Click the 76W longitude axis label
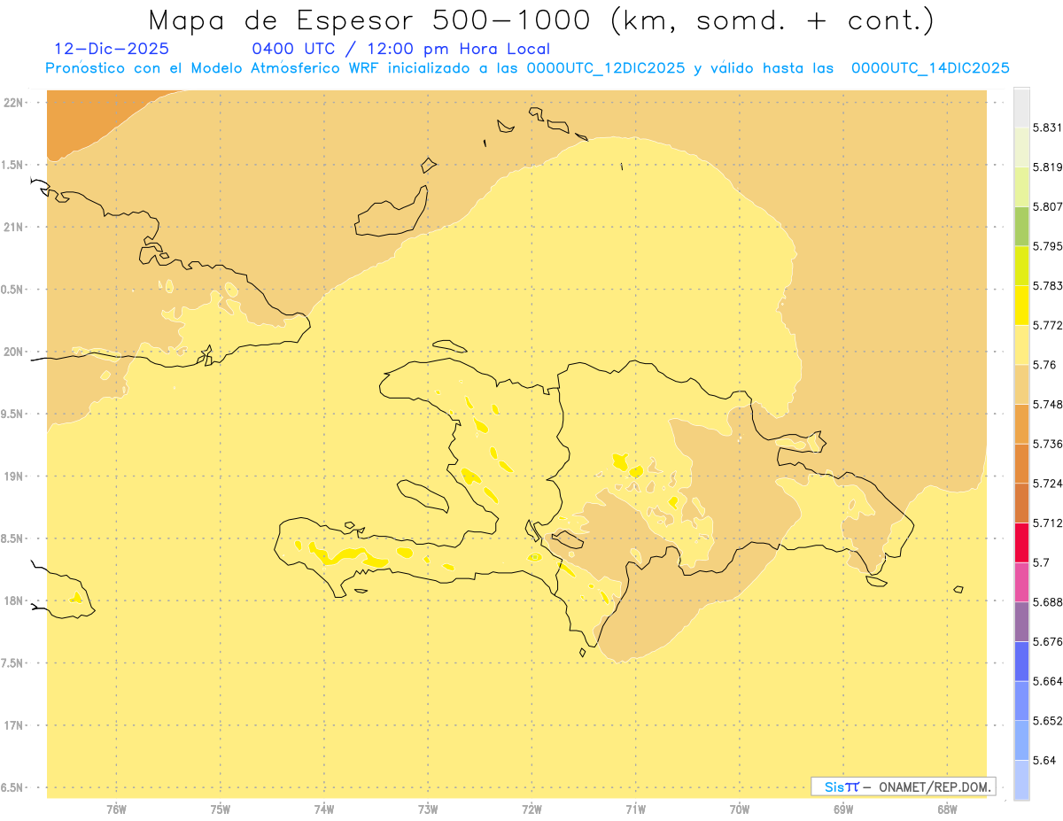The height and width of the screenshot is (821, 1063). (116, 809)
